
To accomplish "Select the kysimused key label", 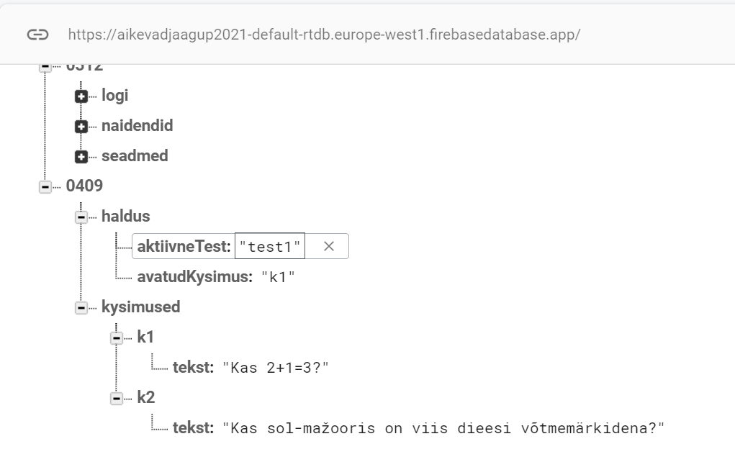I will tap(141, 307).
